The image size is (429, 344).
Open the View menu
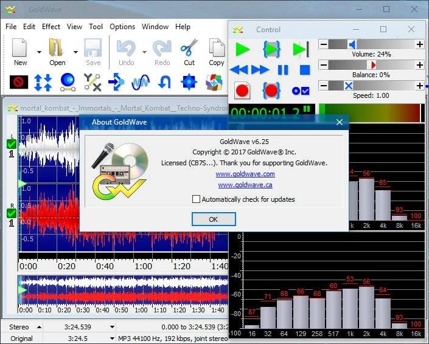[74, 27]
